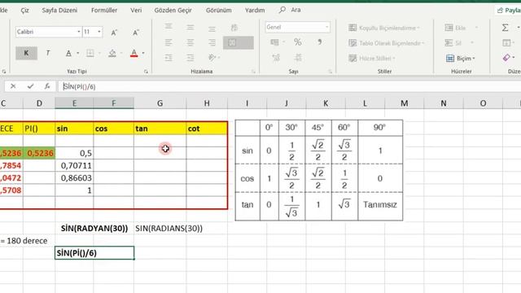This screenshot has width=521, height=293.
Task: Apply comma style icon
Action: 319,42
